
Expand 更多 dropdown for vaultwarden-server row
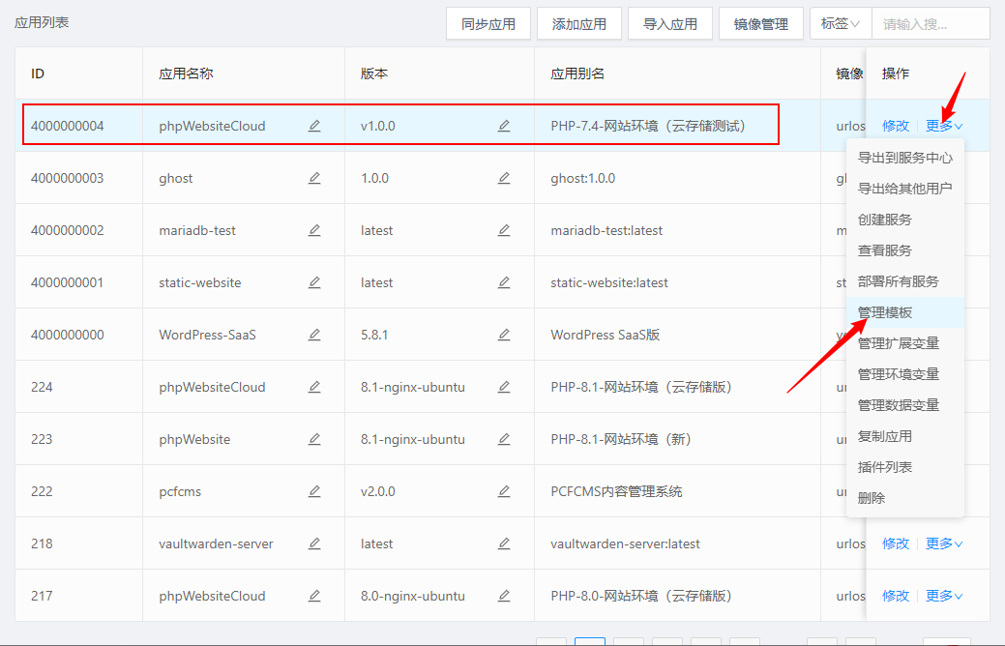[x=943, y=543]
